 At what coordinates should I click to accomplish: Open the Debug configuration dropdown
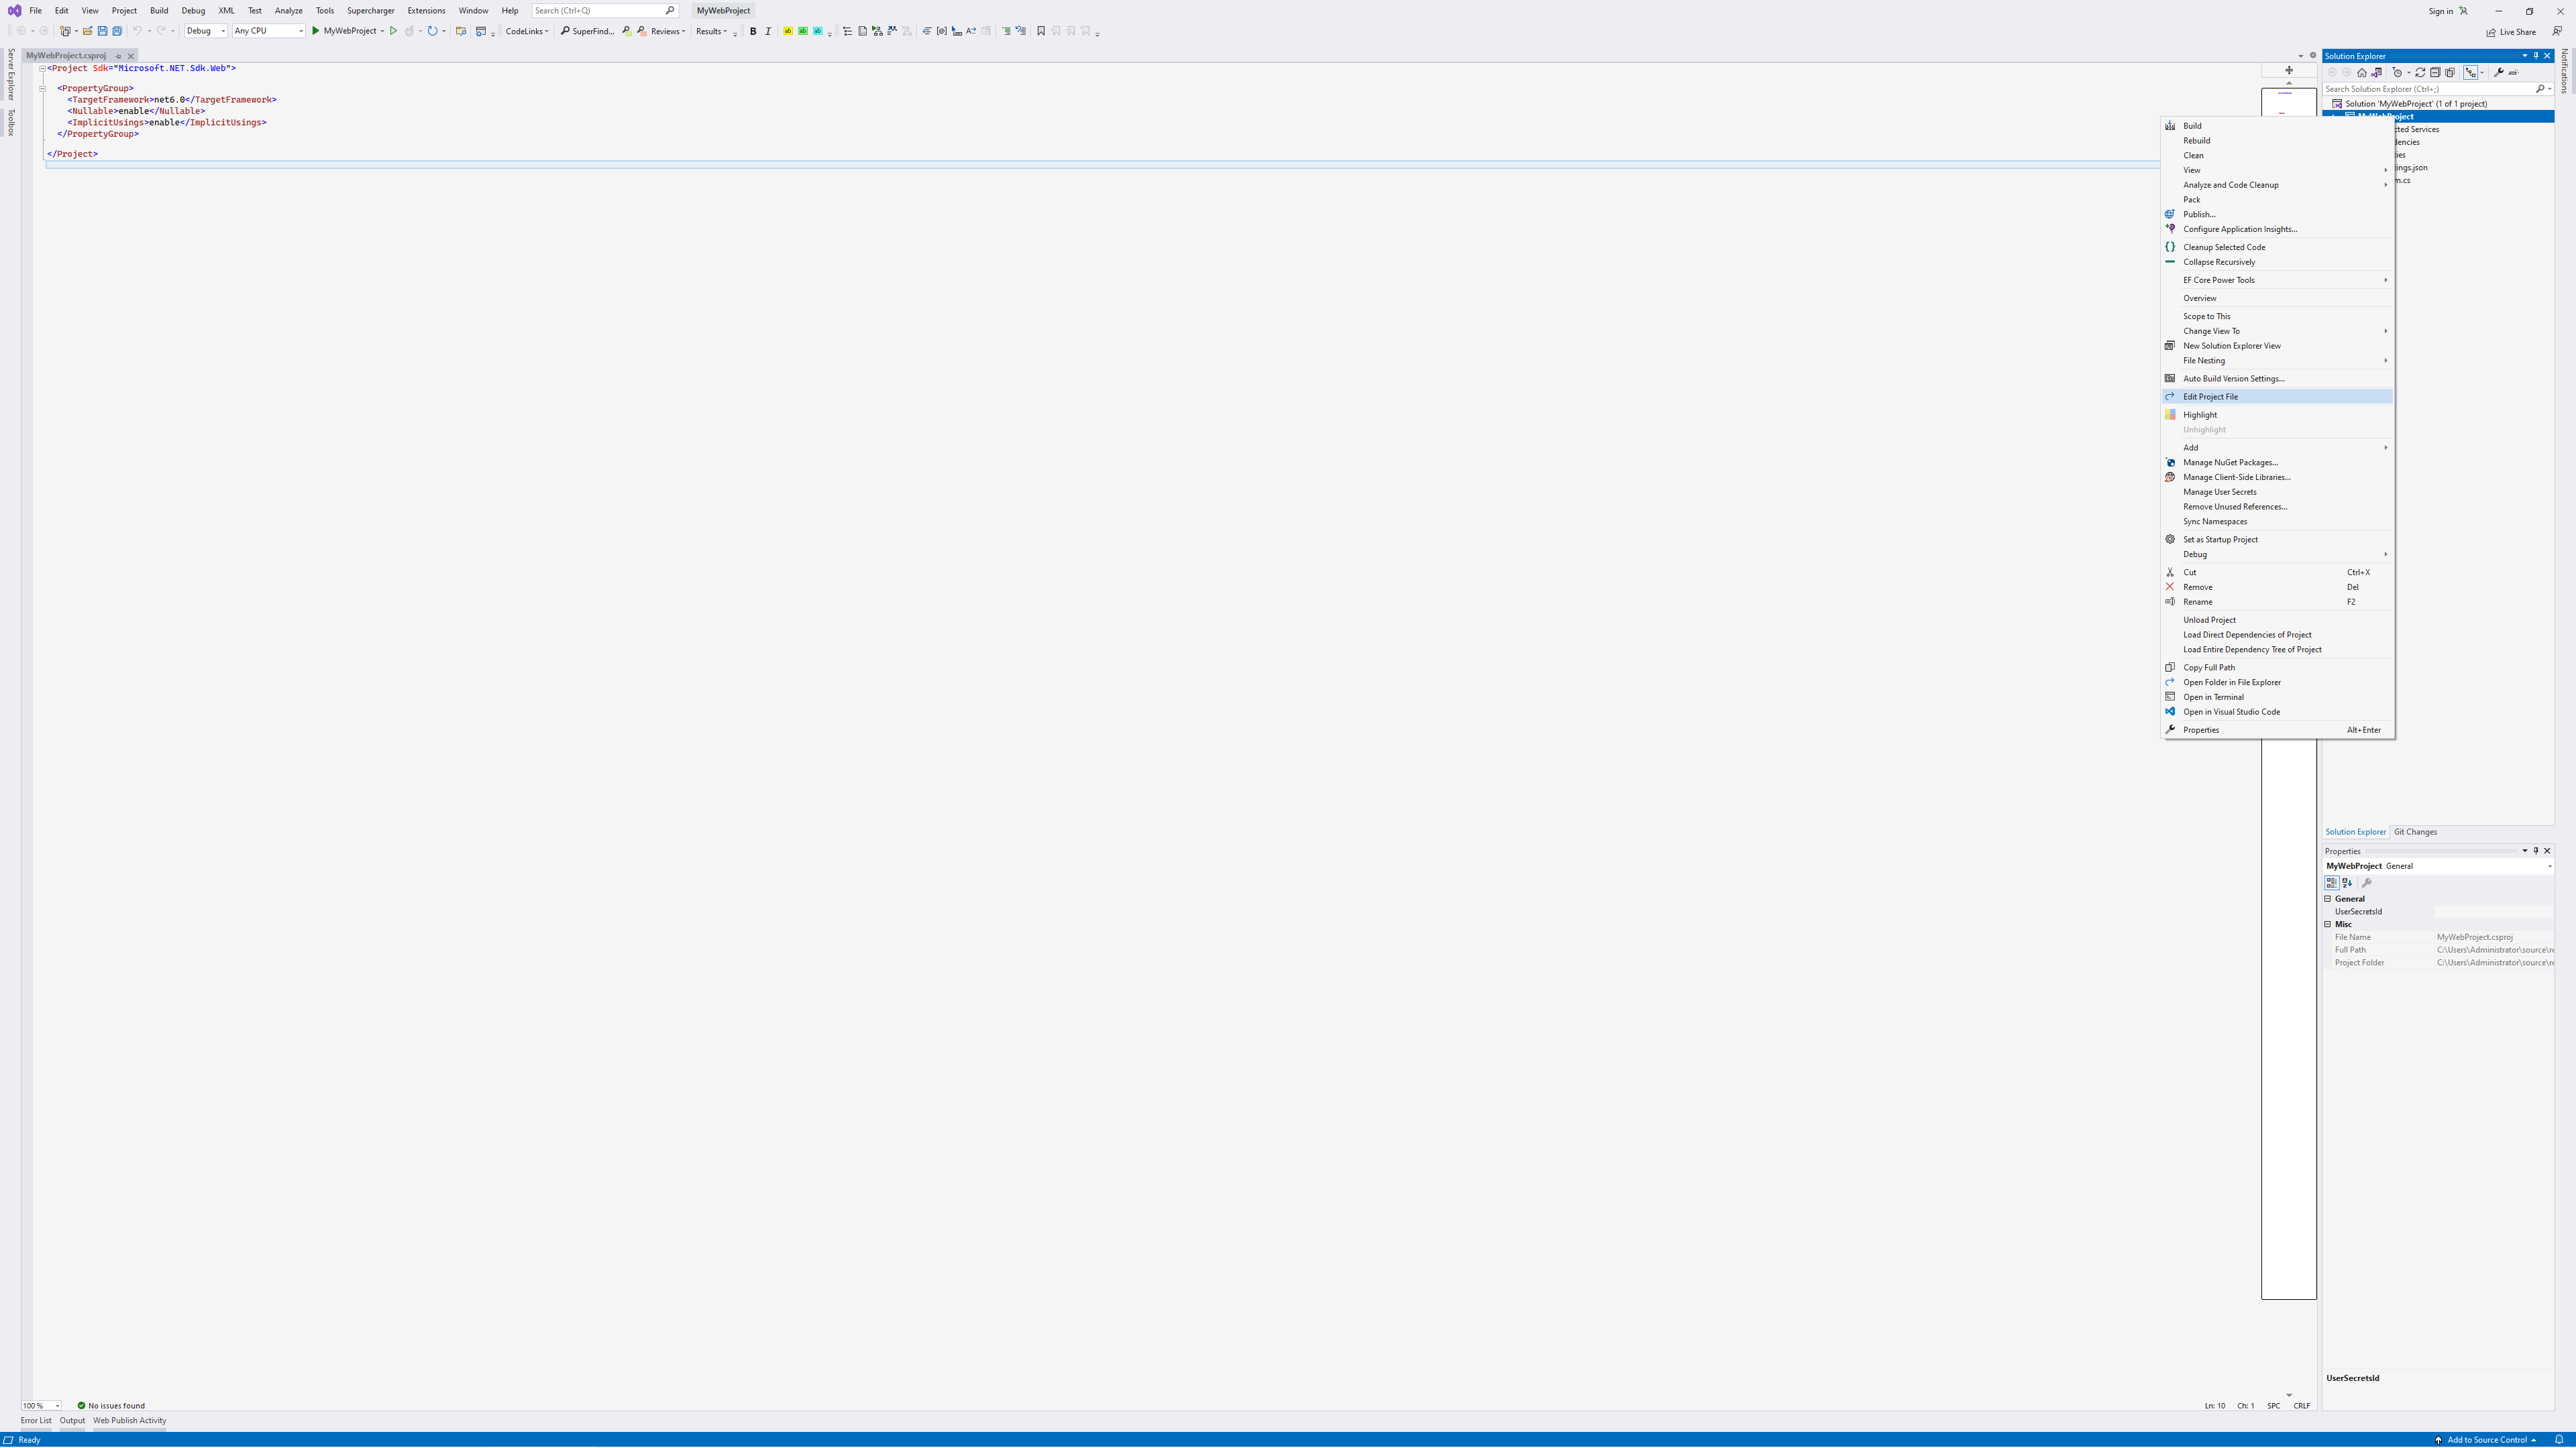206,31
